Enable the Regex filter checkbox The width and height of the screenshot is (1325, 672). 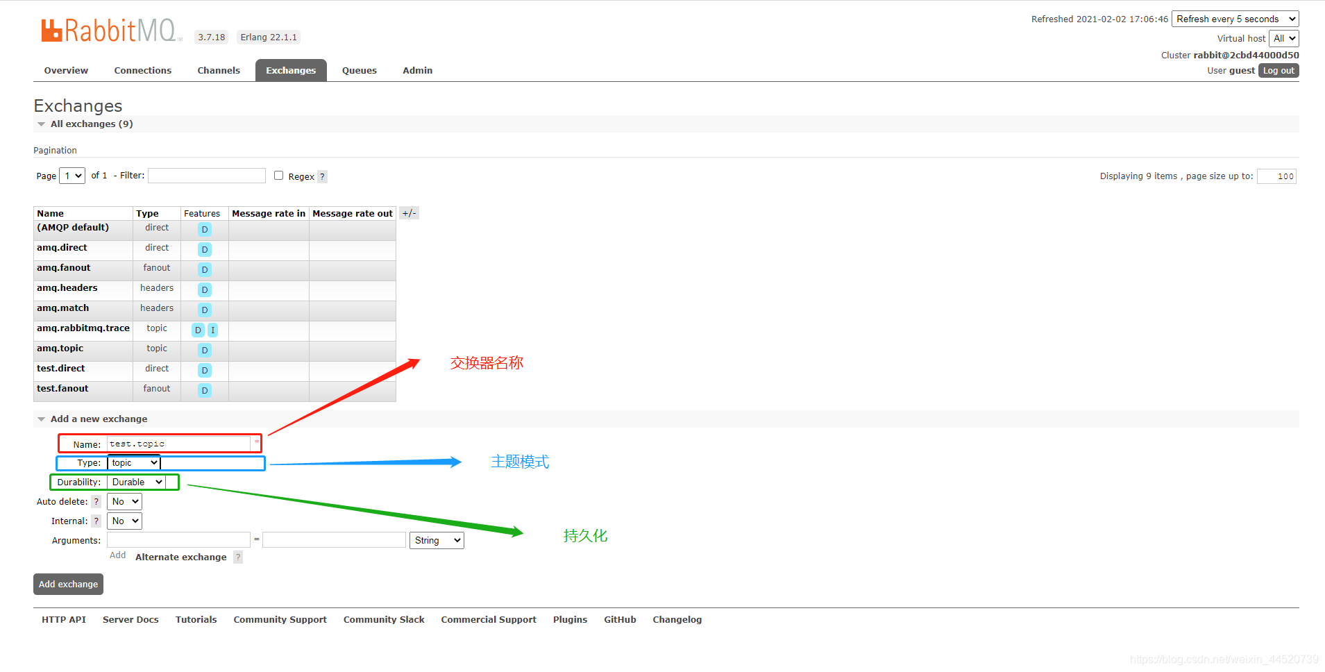(x=278, y=176)
